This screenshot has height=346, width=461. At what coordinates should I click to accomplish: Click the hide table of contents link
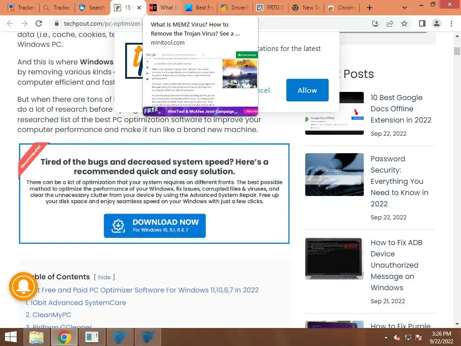(x=104, y=277)
